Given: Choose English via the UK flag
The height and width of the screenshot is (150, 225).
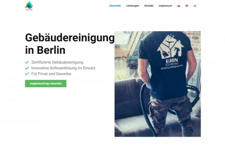Looking at the screenshot, I should (195, 6).
